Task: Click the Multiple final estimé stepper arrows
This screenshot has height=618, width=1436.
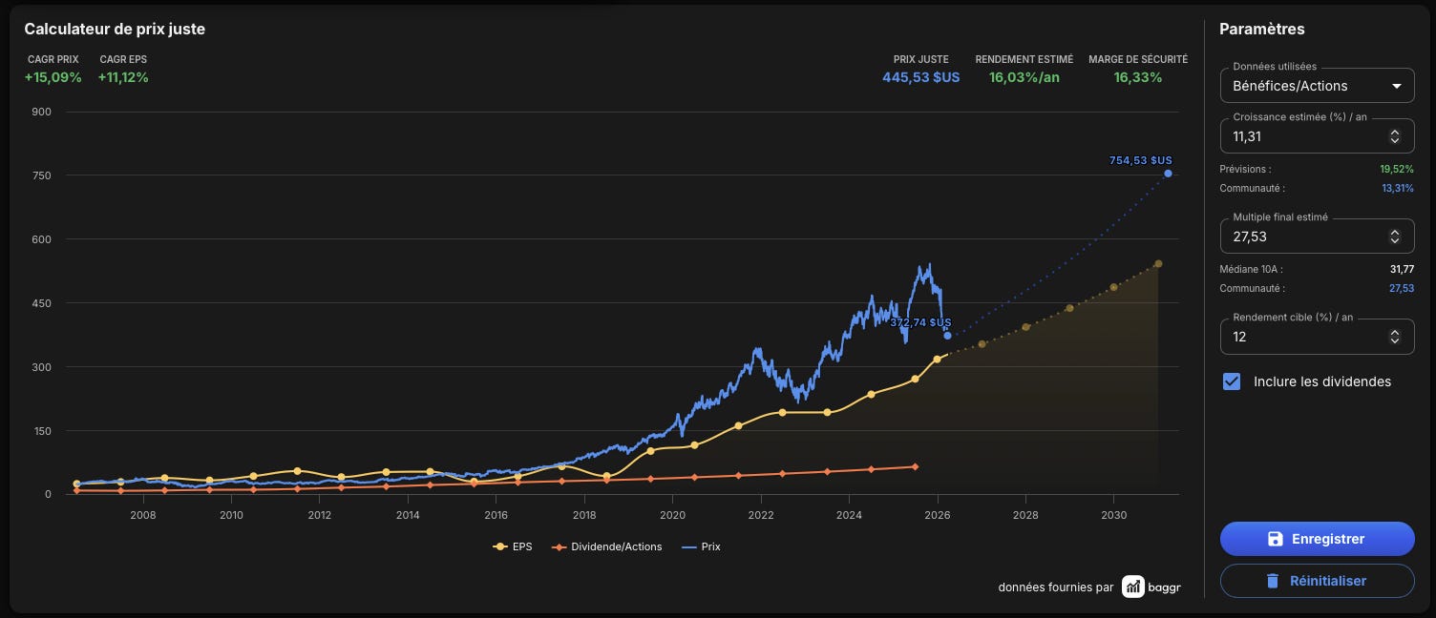Action: point(1394,237)
